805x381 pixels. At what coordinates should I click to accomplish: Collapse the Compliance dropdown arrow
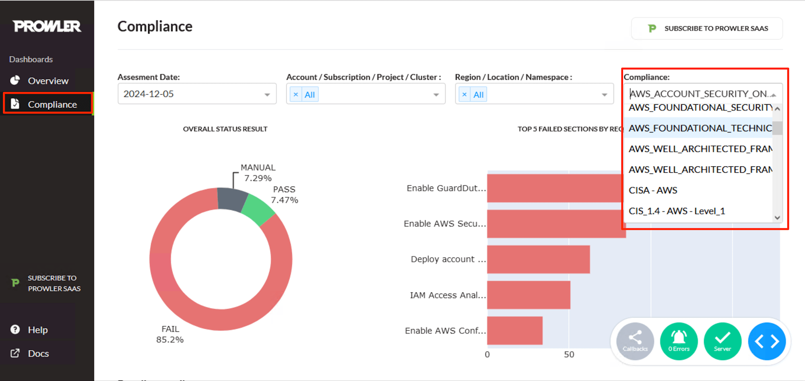click(773, 95)
